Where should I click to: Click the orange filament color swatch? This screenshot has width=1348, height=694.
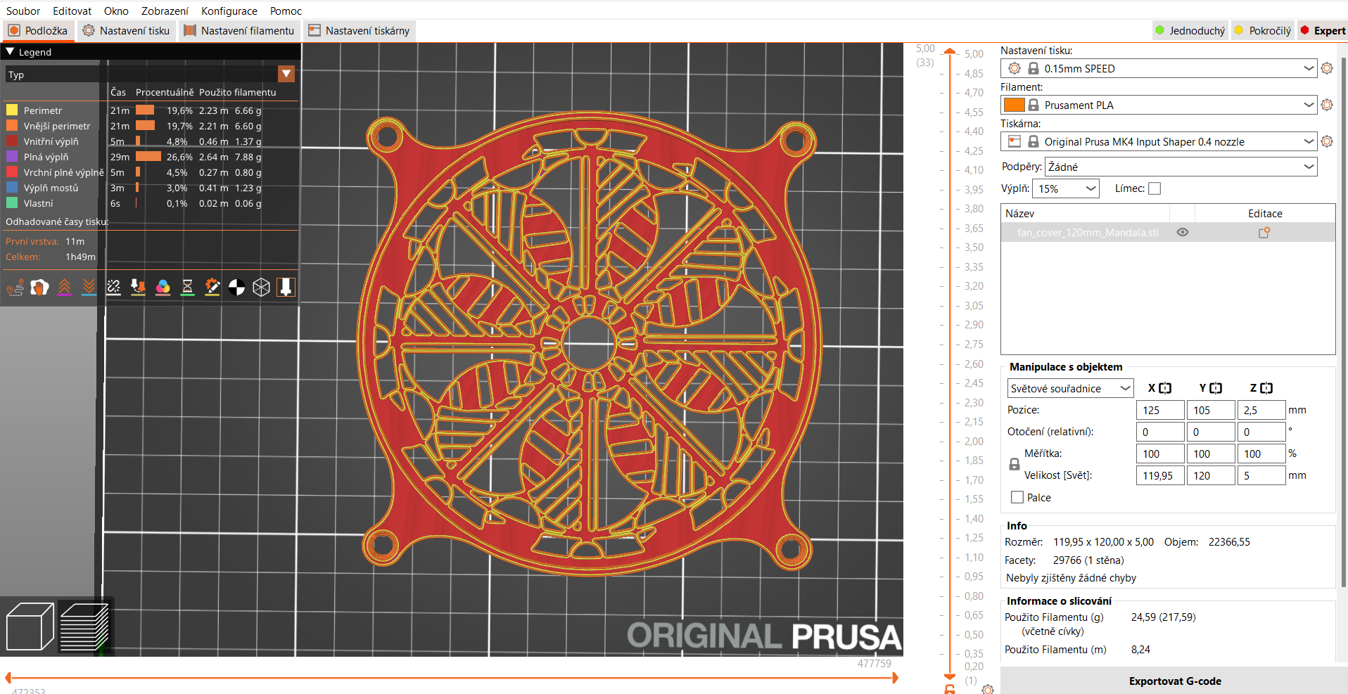point(1014,105)
